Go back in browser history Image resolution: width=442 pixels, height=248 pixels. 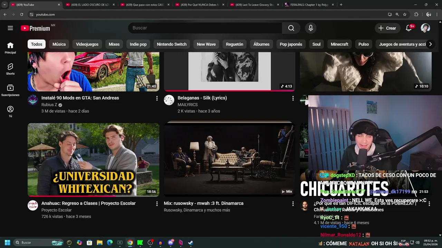click(5, 14)
